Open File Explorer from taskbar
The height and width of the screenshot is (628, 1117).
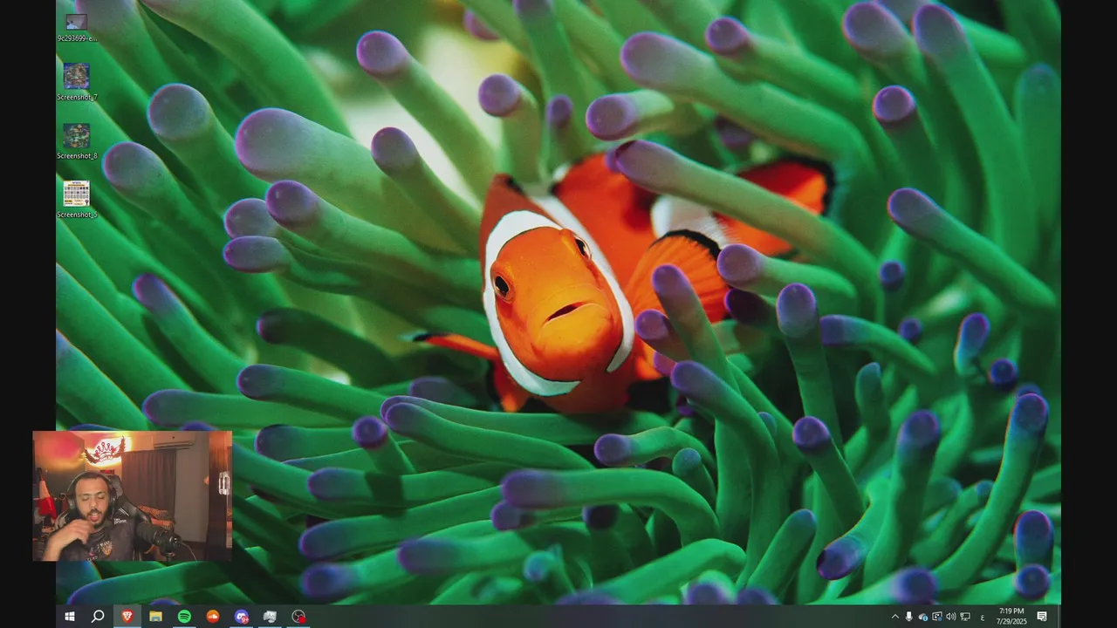coord(155,617)
